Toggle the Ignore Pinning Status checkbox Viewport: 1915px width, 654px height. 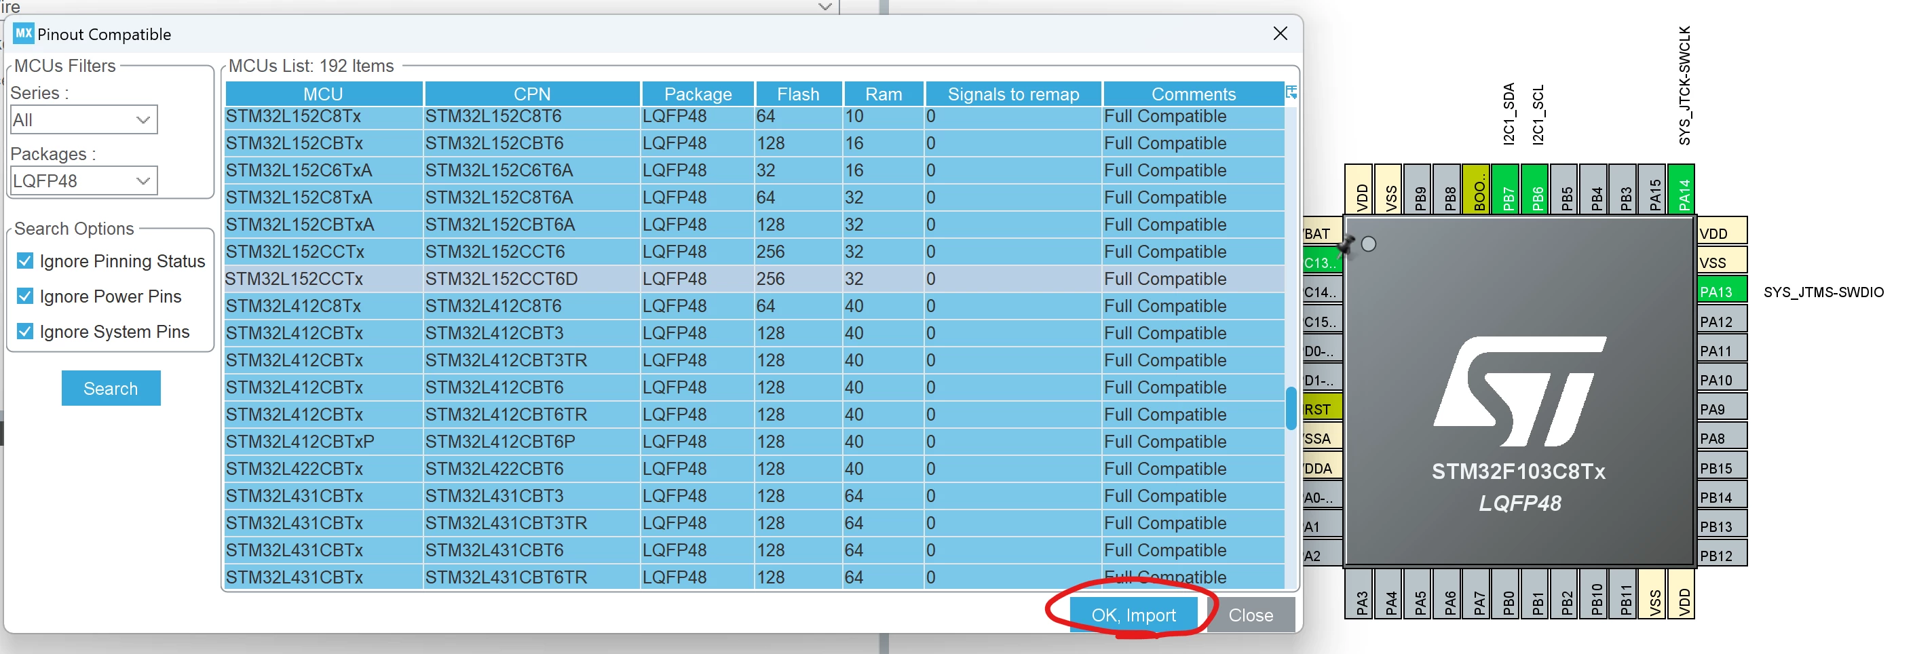pos(25,261)
